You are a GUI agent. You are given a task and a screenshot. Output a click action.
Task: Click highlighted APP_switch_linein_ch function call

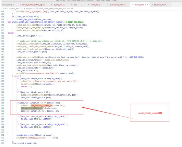(31, 108)
